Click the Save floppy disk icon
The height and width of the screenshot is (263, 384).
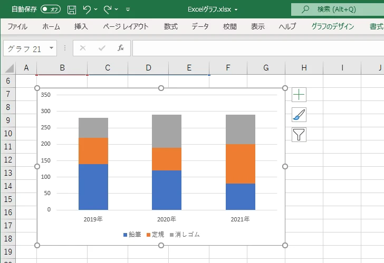(x=72, y=9)
